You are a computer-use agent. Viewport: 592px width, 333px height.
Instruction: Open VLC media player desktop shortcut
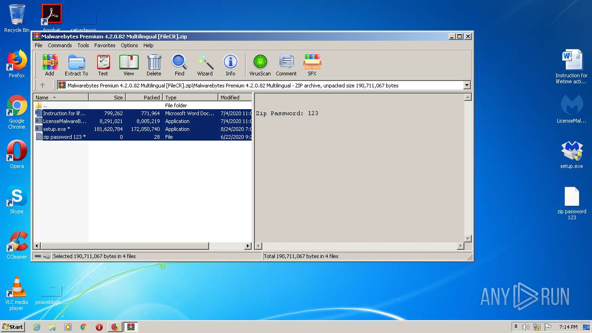[17, 293]
